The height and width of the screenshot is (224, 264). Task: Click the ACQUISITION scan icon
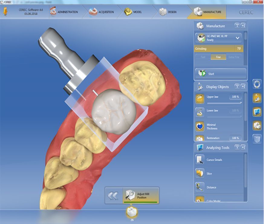(x=93, y=11)
